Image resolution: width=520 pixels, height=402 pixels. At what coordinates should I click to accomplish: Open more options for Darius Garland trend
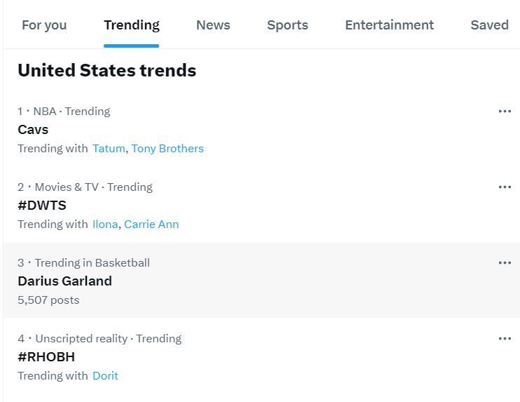coord(505,262)
